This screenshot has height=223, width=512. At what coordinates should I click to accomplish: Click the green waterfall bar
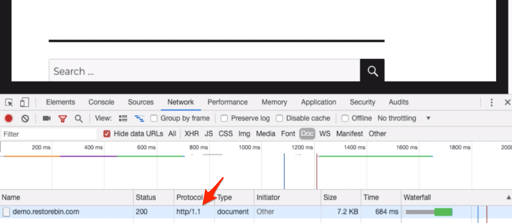click(x=444, y=212)
